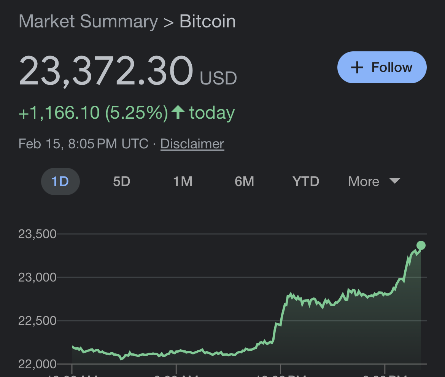Enable the YTD chart view
Image resolution: width=445 pixels, height=377 pixels.
click(305, 181)
